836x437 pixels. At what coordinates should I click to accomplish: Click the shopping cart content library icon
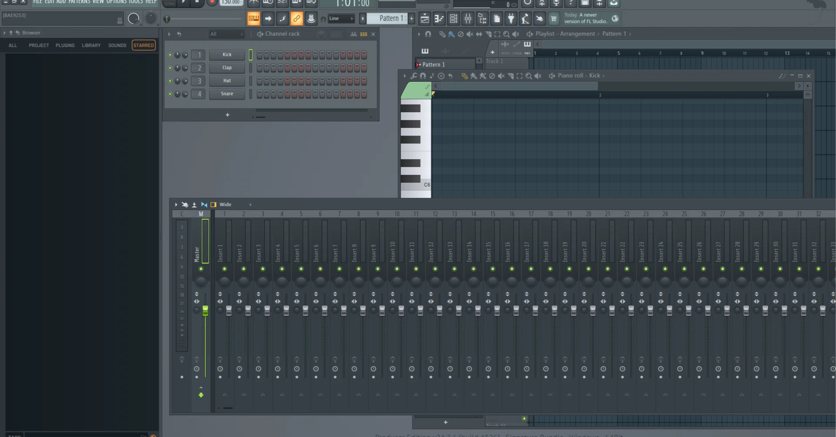553,19
